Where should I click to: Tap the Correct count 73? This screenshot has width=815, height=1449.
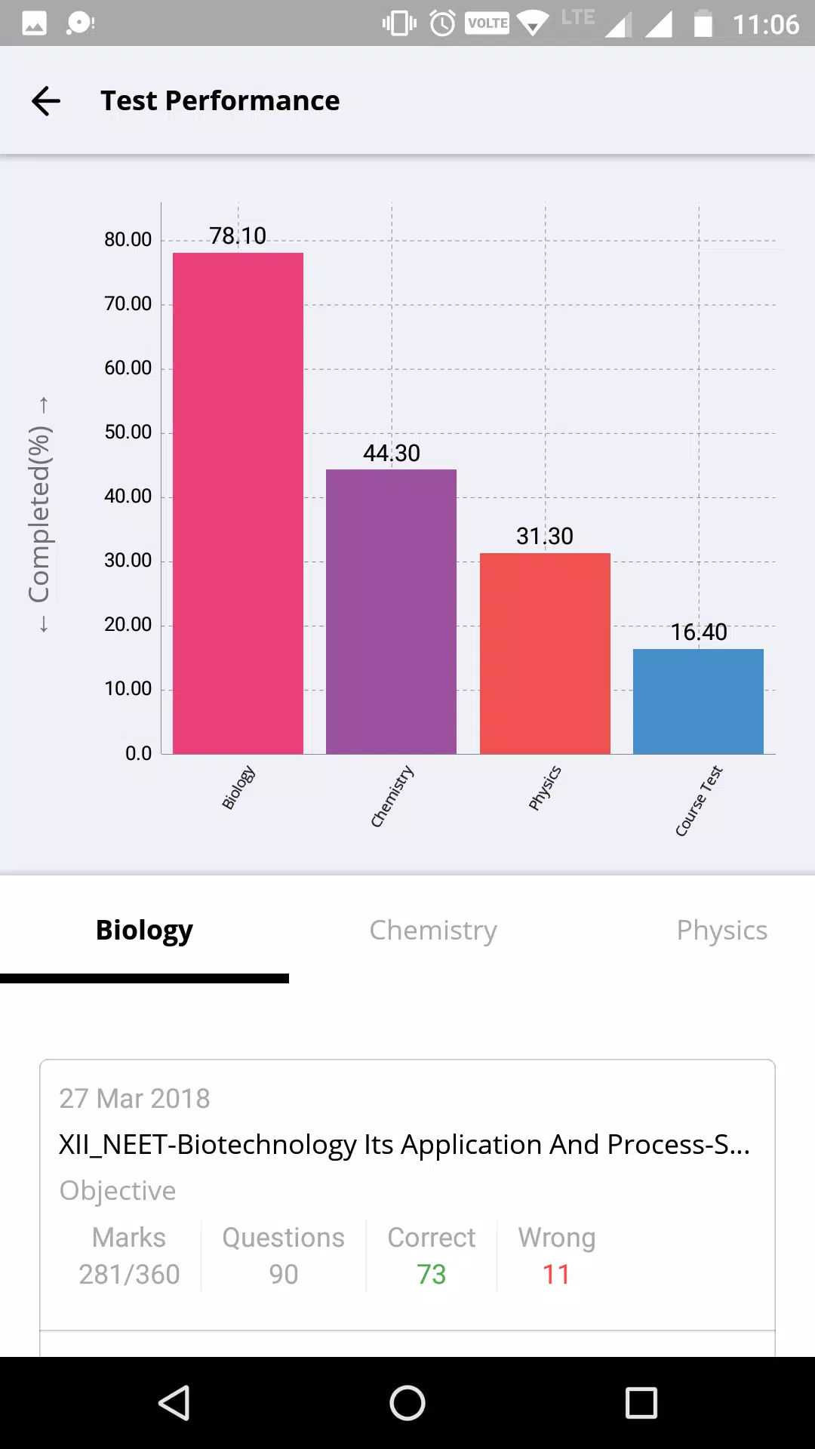pyautogui.click(x=432, y=1275)
